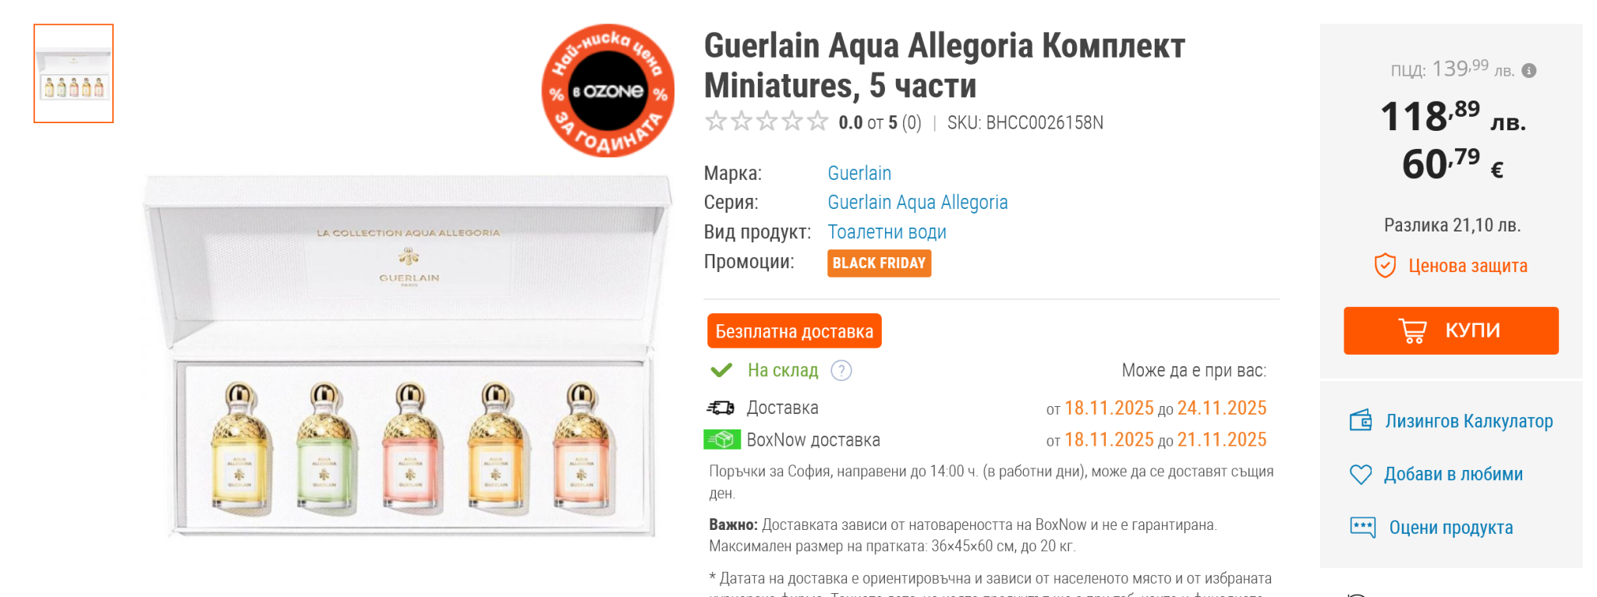Click the question mark icon next to На склад
Image resolution: width=1597 pixels, height=597 pixels.
coord(841,370)
